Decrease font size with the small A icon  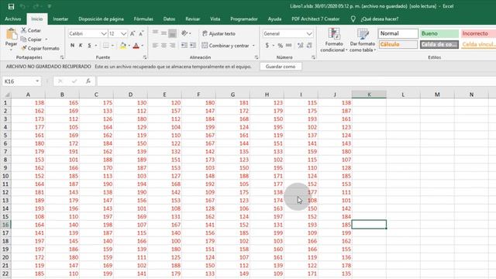[141, 33]
